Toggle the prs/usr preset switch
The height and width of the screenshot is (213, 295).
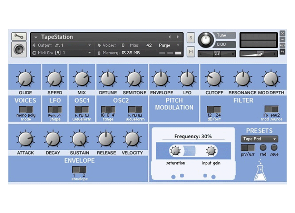[x=248, y=148]
